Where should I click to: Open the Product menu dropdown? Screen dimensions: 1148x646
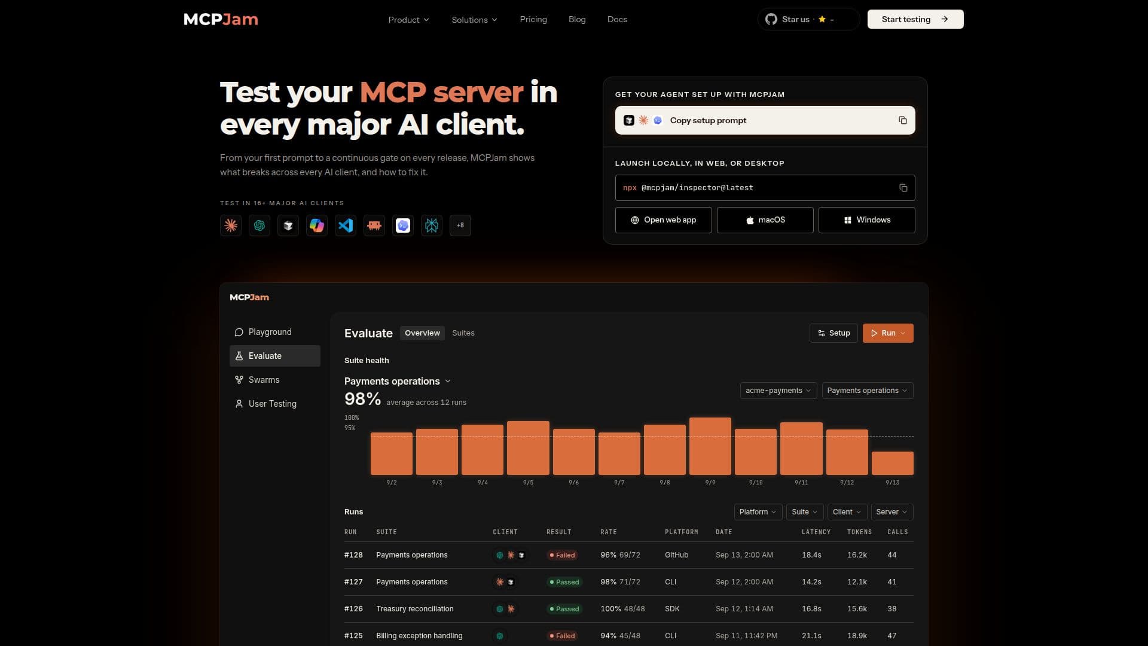(x=409, y=19)
